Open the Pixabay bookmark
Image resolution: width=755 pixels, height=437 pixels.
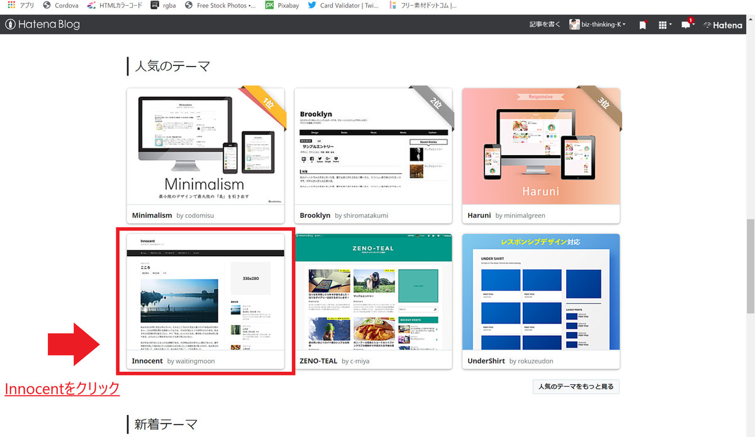tap(282, 5)
